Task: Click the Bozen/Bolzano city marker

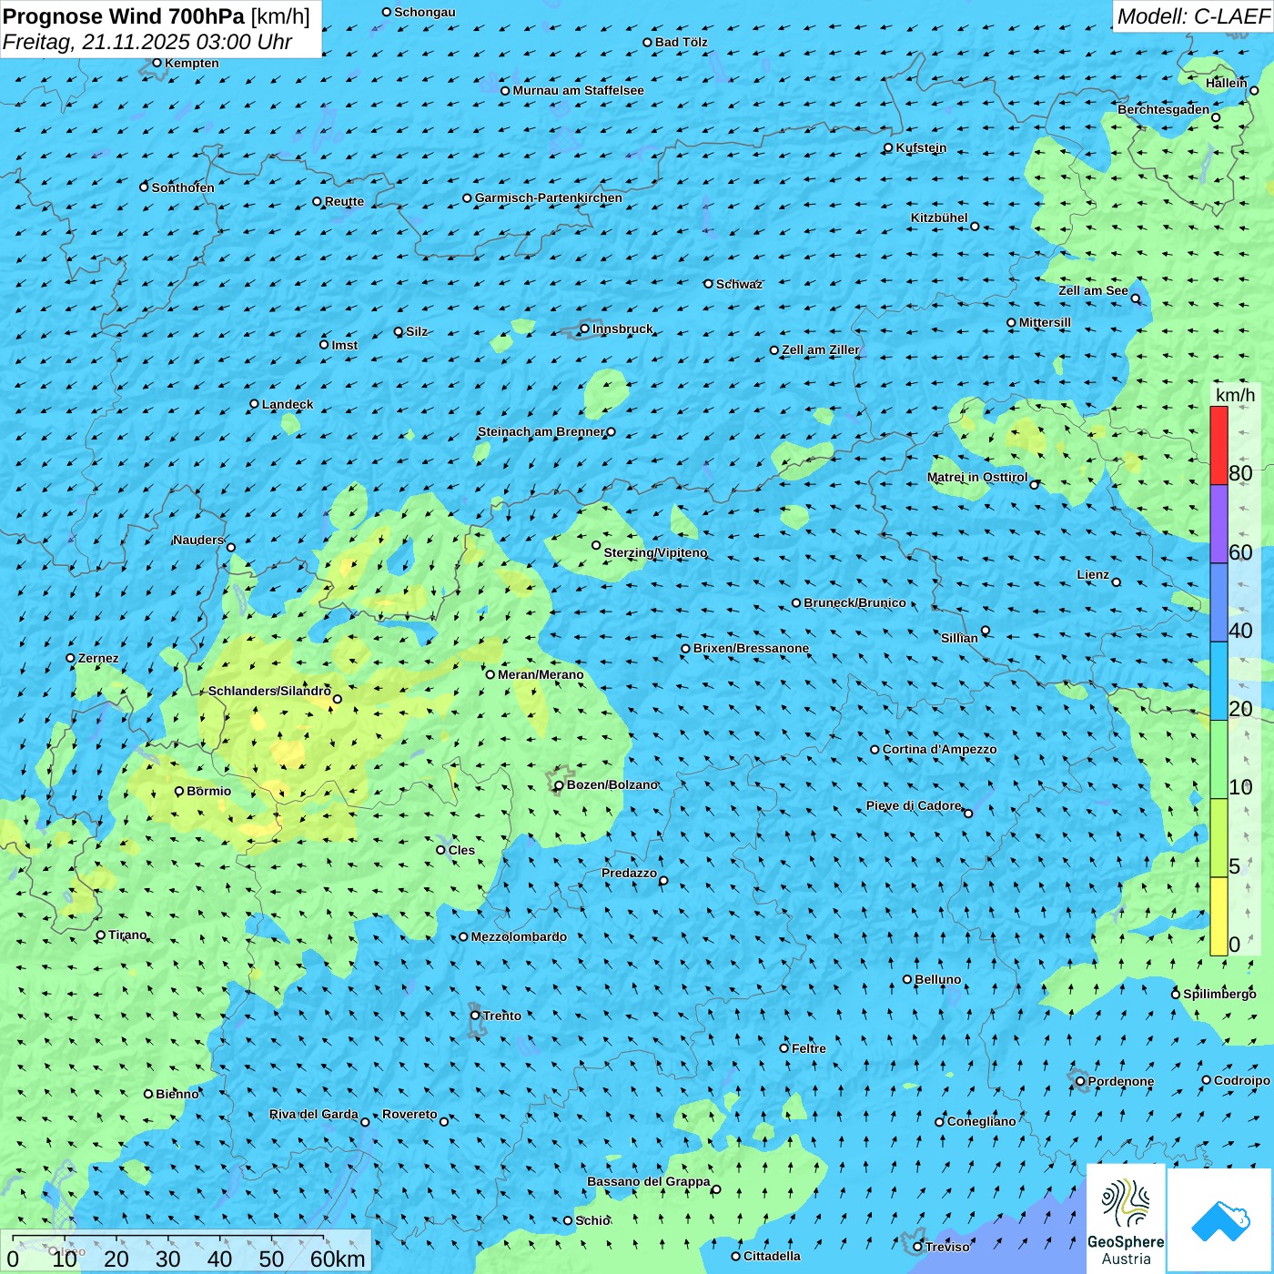Action: point(559,784)
